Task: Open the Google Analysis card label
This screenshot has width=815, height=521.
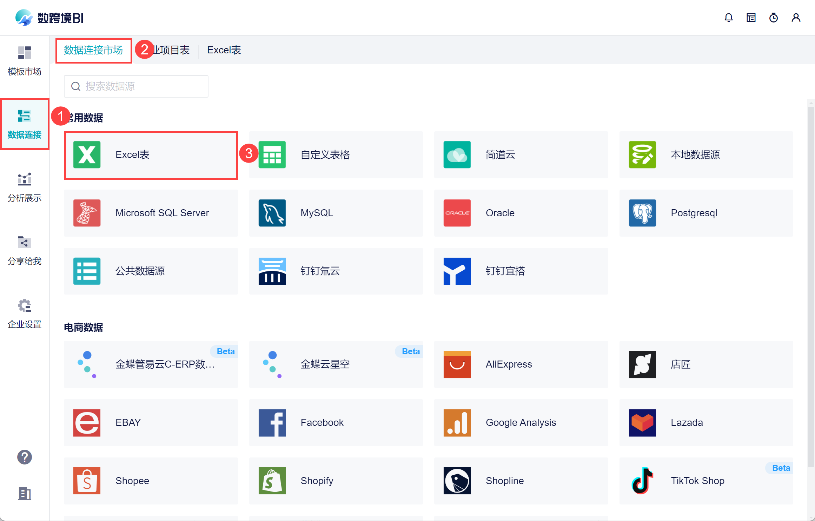Action: click(521, 423)
